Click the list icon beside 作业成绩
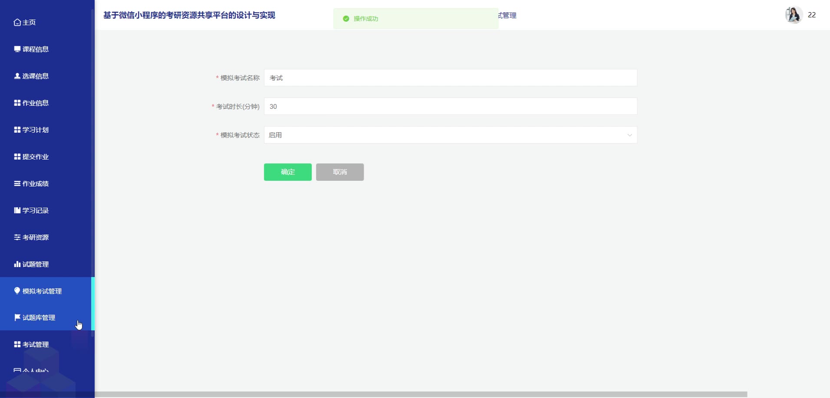This screenshot has height=398, width=830. (17, 183)
